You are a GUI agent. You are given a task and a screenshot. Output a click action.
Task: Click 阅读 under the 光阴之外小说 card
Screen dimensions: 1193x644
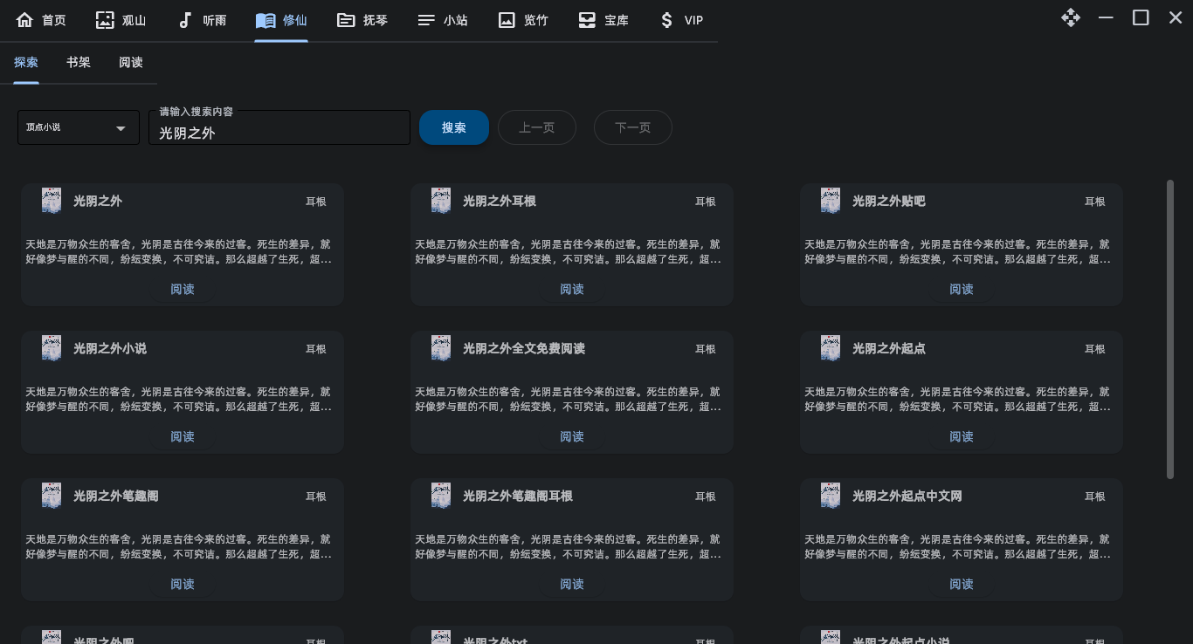coord(183,436)
